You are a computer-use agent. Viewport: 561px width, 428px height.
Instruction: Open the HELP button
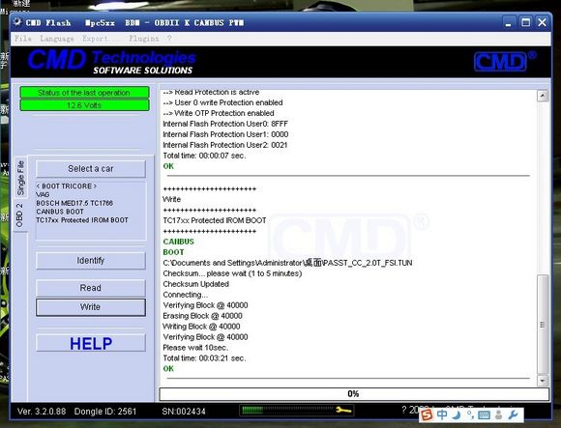point(91,343)
